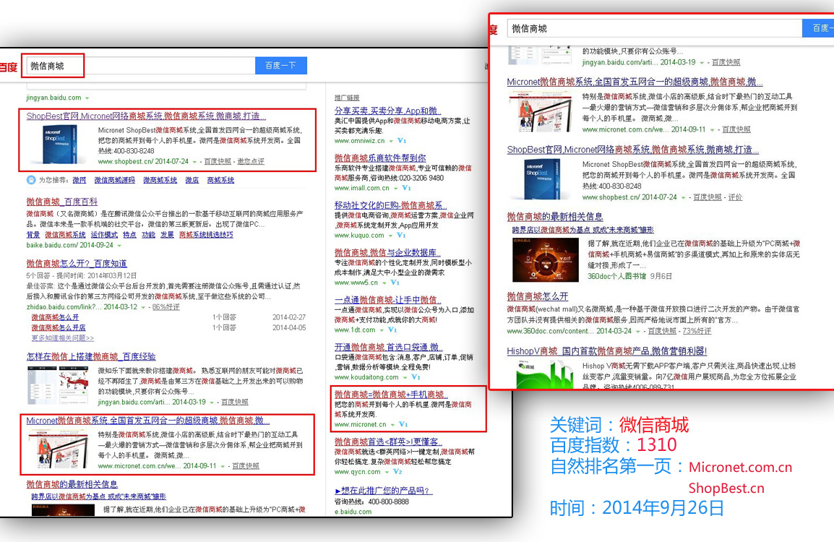
Task: Expand arrow beside baike.baidu.com date 2014-09-24
Action: tap(119, 246)
